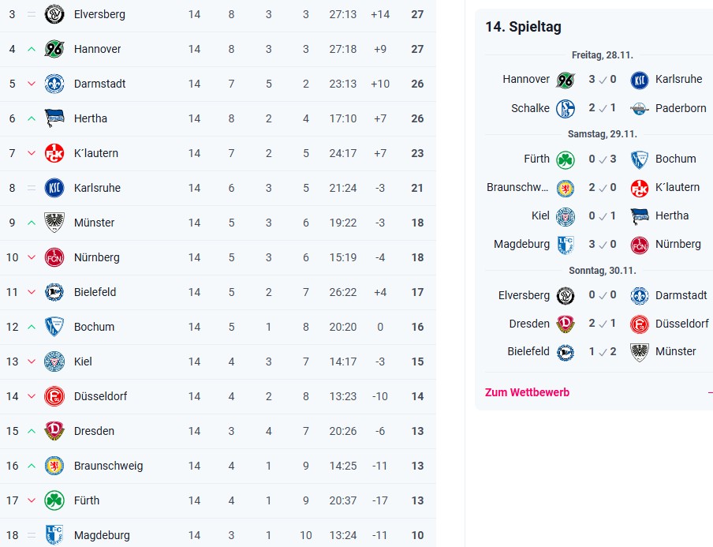The width and height of the screenshot is (713, 547).
Task: Open the Hannover vs Karlsruhe 3:0 result
Action: (603, 80)
